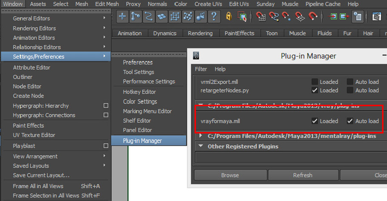Open the Outliner from Window menu
387x201 pixels.
point(23,77)
